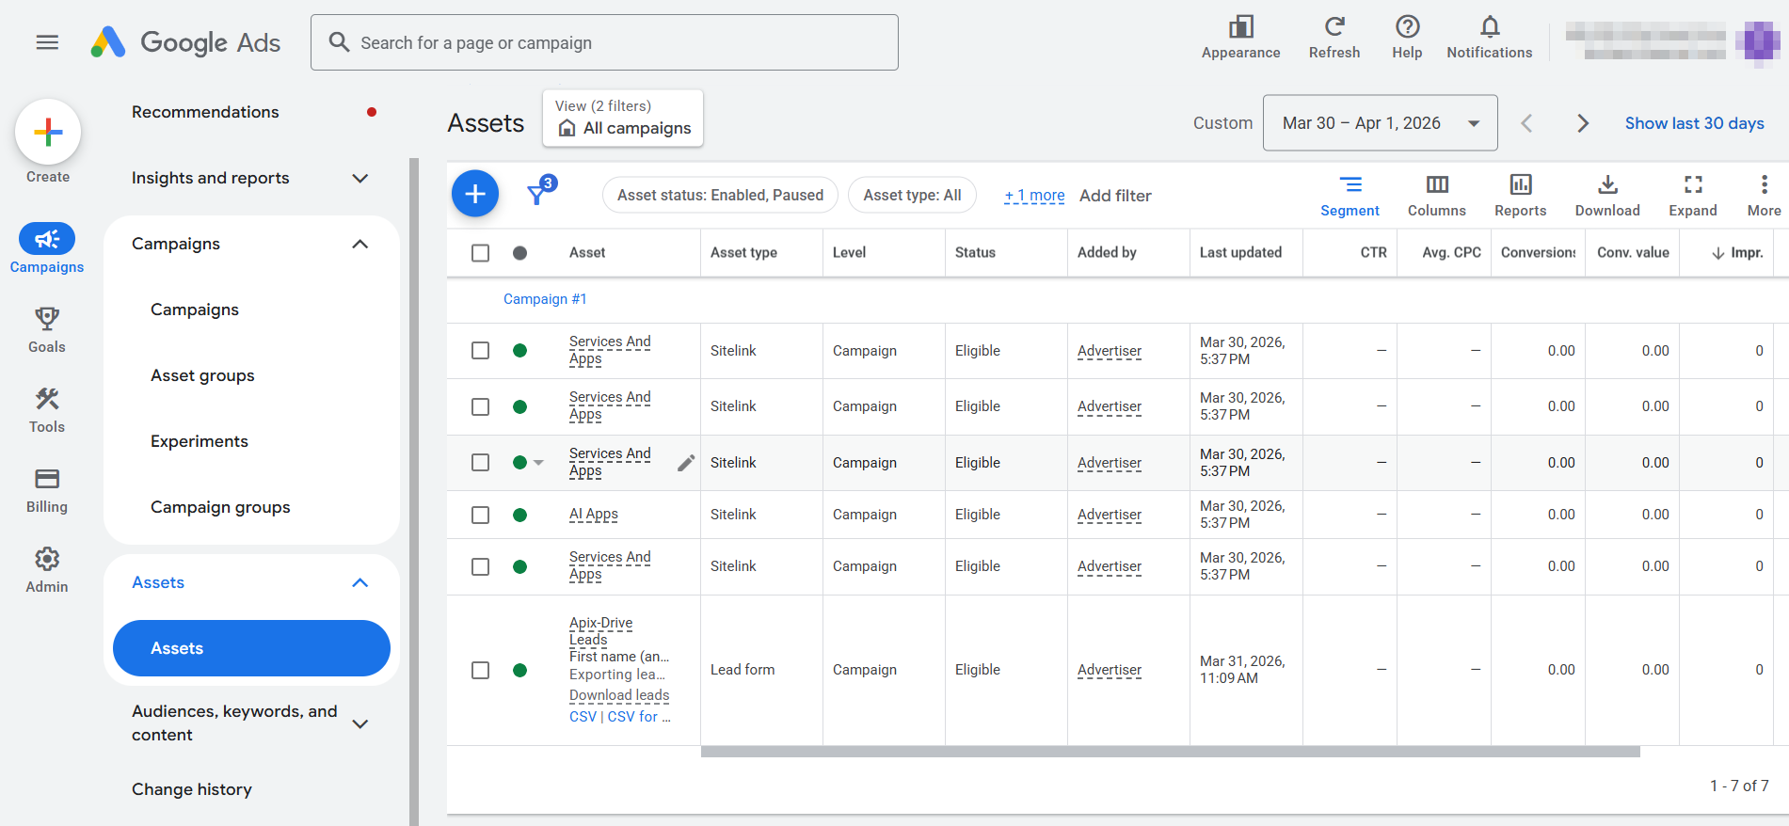Expand Insights and reports section
The image size is (1789, 826).
359,178
